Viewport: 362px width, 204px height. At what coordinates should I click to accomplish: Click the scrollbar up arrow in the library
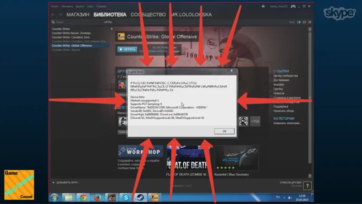click(310, 29)
